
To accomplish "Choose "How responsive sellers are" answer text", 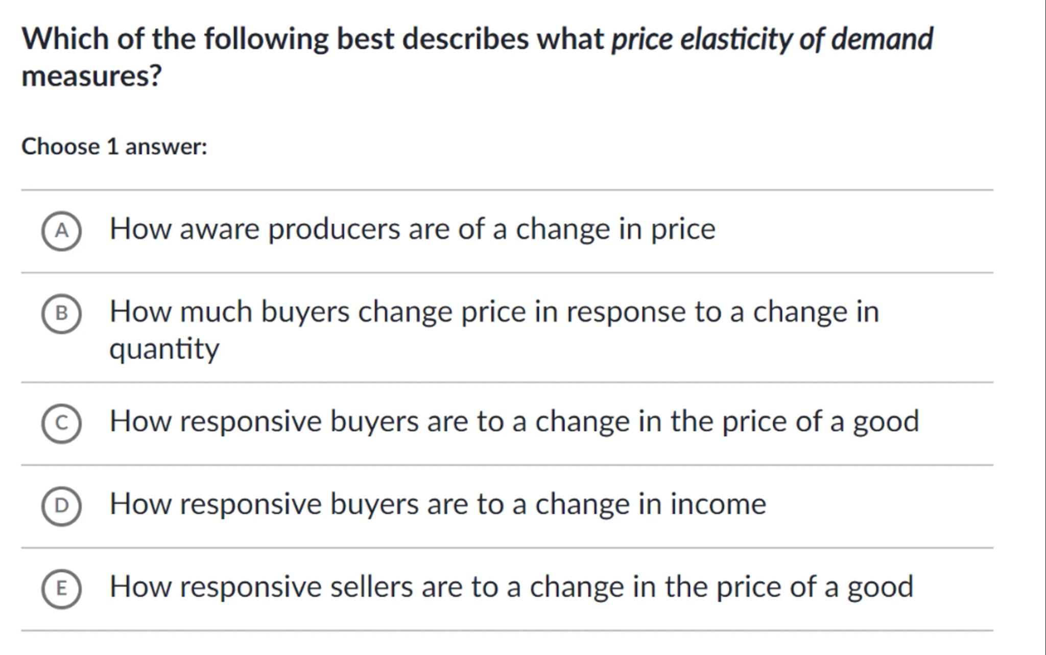I will [x=511, y=587].
